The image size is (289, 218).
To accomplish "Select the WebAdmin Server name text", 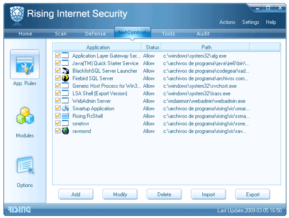I will click(92, 101).
